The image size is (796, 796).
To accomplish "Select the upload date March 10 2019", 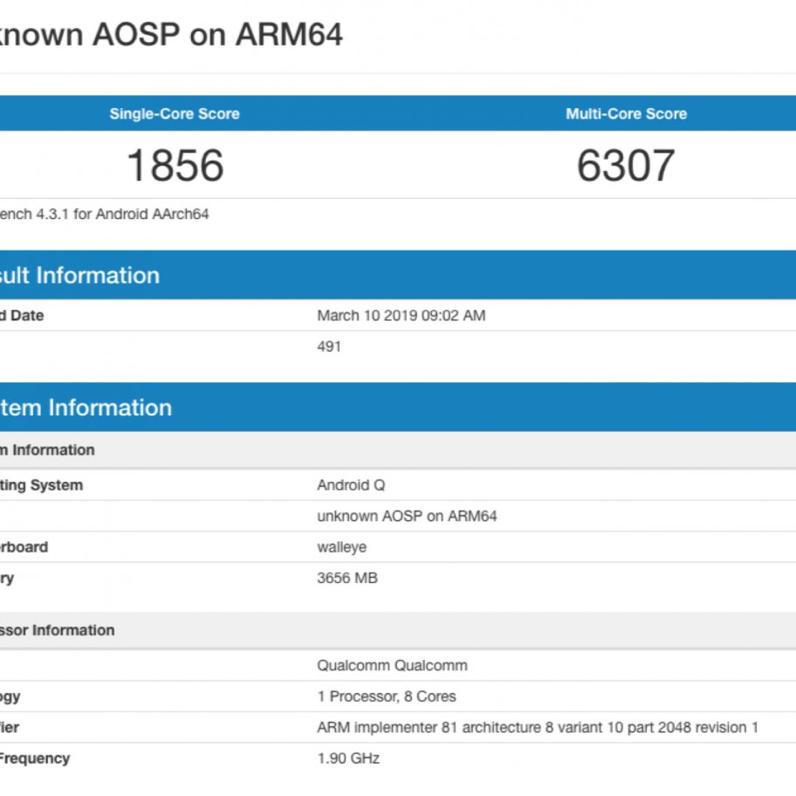I will point(401,316).
